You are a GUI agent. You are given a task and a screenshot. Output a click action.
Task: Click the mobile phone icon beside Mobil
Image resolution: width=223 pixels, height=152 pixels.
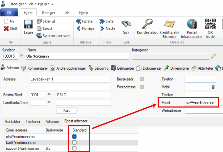213,87
